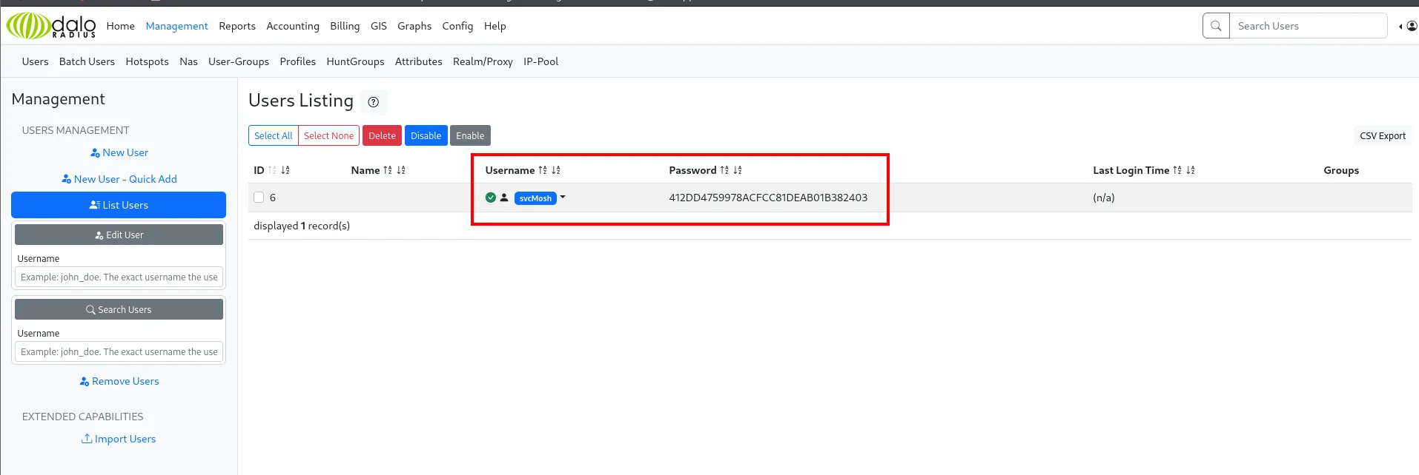Screen dimensions: 1419x475
Task: Open the Realm/Proxy section
Action: coord(483,61)
